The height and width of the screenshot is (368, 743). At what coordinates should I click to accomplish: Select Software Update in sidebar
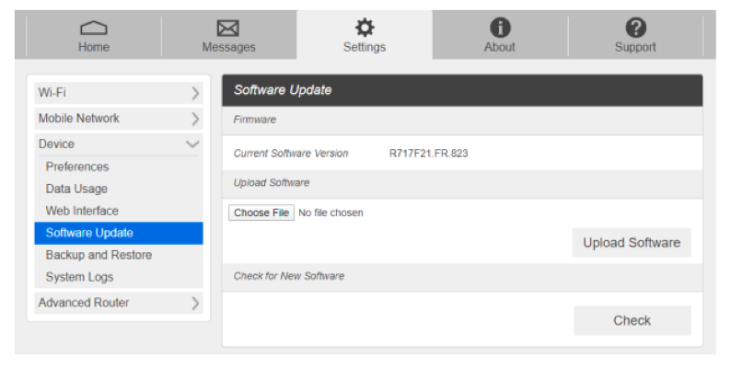coord(89,233)
